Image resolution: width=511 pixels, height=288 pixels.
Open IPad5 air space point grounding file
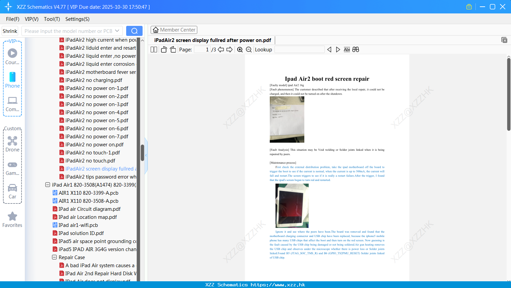tap(97, 241)
